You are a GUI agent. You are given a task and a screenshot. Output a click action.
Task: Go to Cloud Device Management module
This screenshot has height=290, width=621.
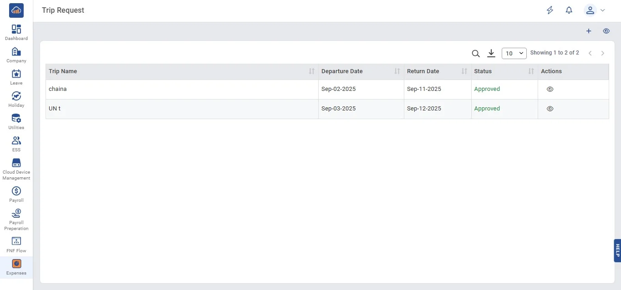(x=16, y=169)
